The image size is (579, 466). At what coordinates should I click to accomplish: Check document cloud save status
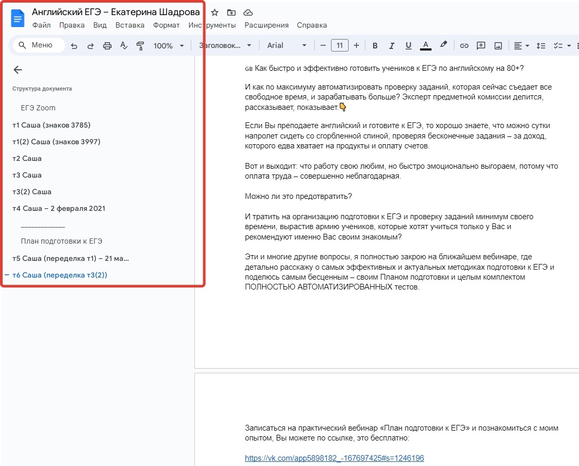click(248, 12)
